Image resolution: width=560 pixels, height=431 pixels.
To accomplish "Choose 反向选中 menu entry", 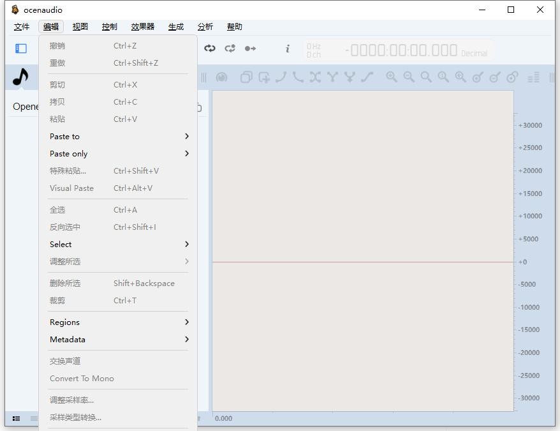I will [x=118, y=227].
